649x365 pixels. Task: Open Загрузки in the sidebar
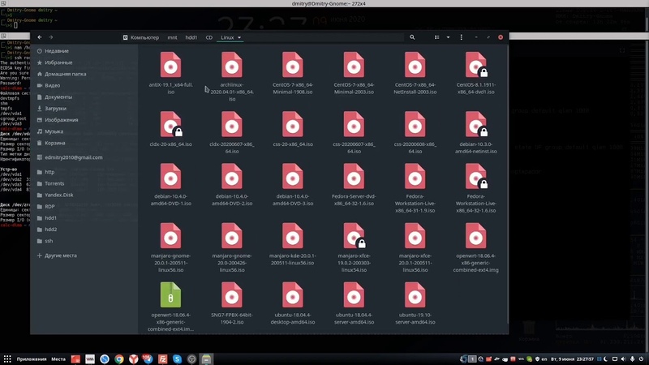tap(55, 108)
